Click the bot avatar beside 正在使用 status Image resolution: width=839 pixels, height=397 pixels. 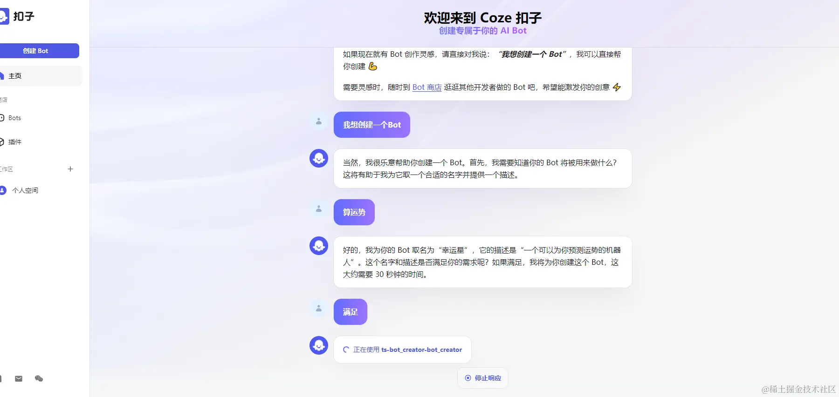pos(319,345)
